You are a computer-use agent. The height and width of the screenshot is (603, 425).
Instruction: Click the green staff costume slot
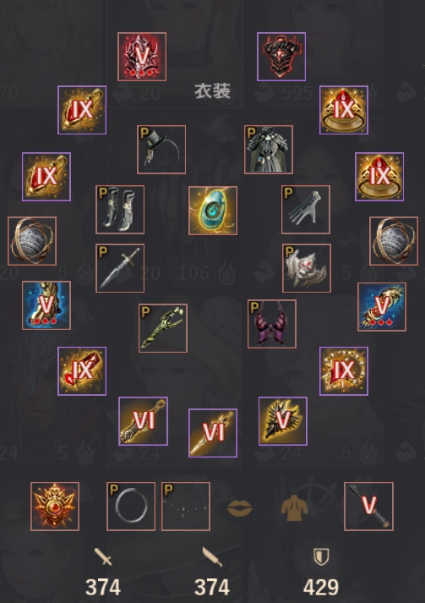[163, 328]
